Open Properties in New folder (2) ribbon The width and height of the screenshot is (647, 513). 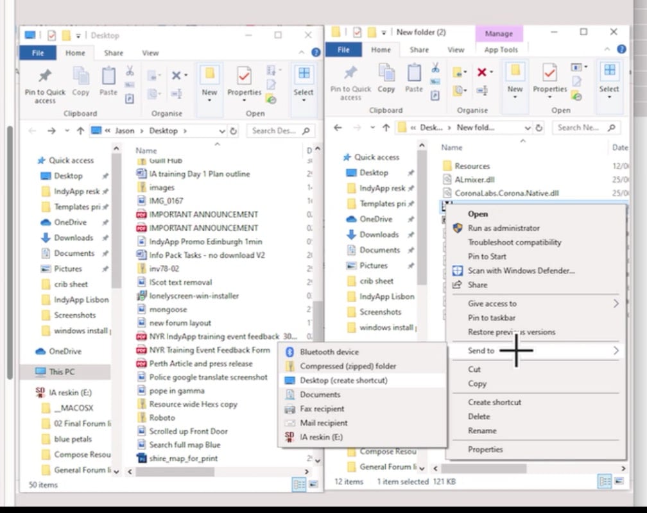click(x=550, y=80)
